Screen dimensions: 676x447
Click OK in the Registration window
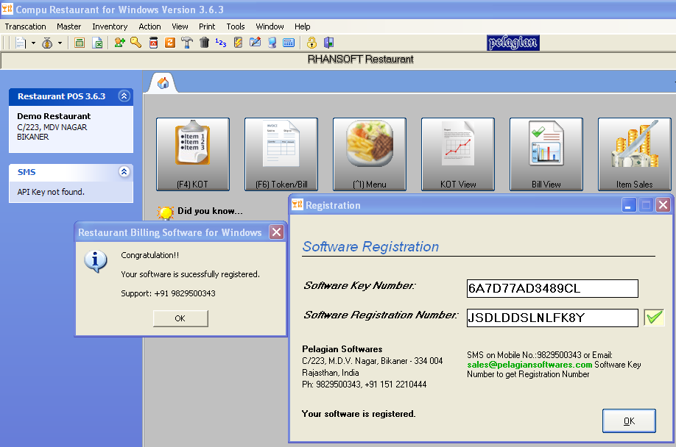[629, 421]
